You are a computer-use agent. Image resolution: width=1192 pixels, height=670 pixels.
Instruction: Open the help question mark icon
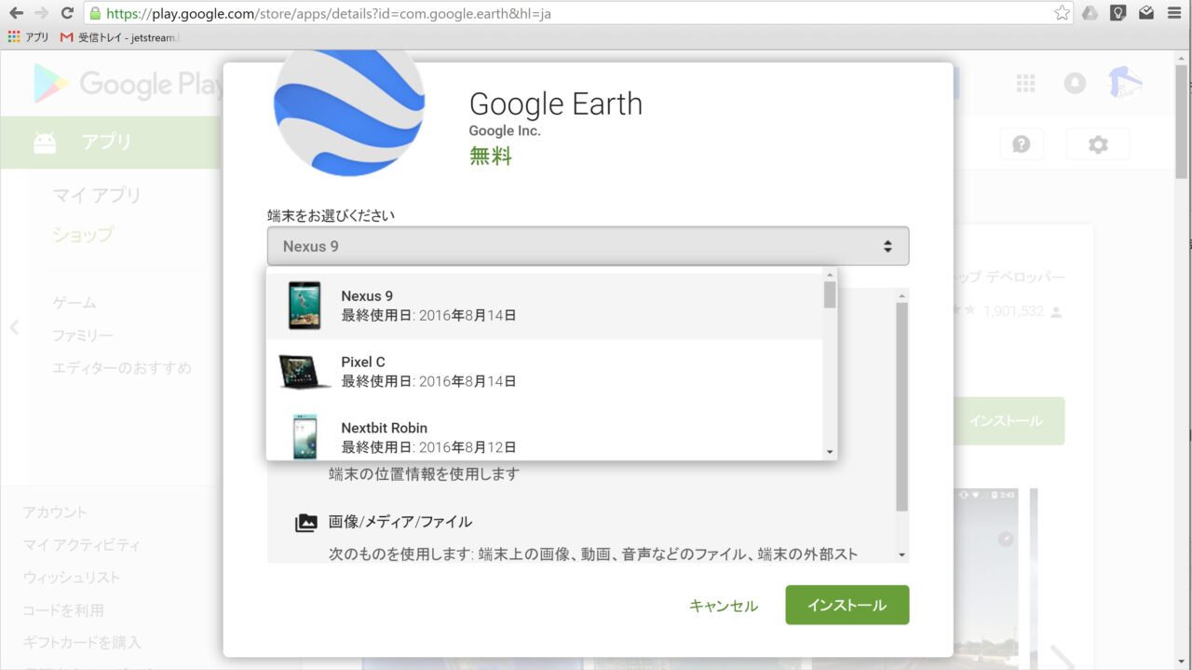point(1022,144)
